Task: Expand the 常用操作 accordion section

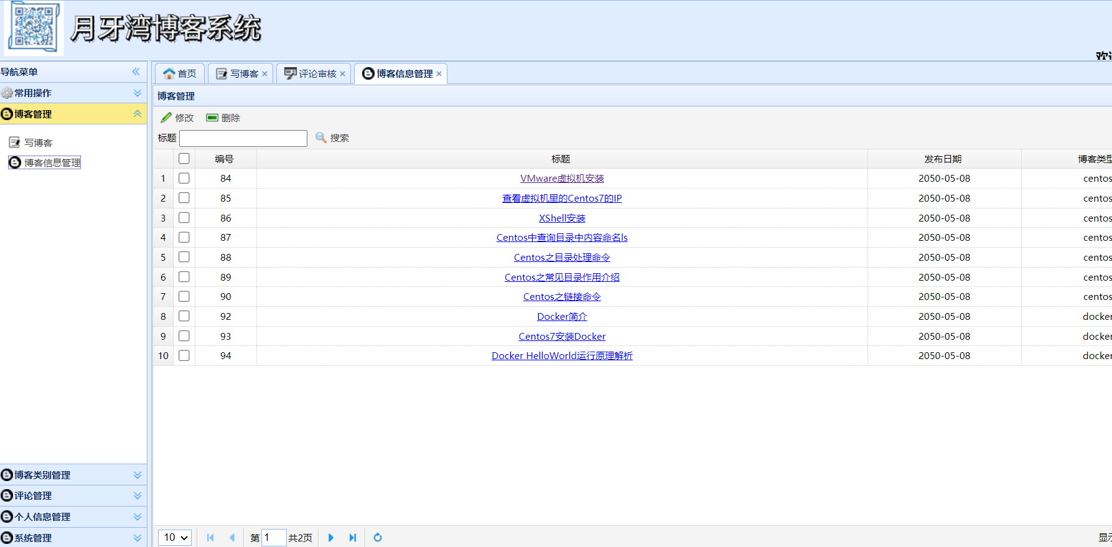Action: (x=138, y=93)
